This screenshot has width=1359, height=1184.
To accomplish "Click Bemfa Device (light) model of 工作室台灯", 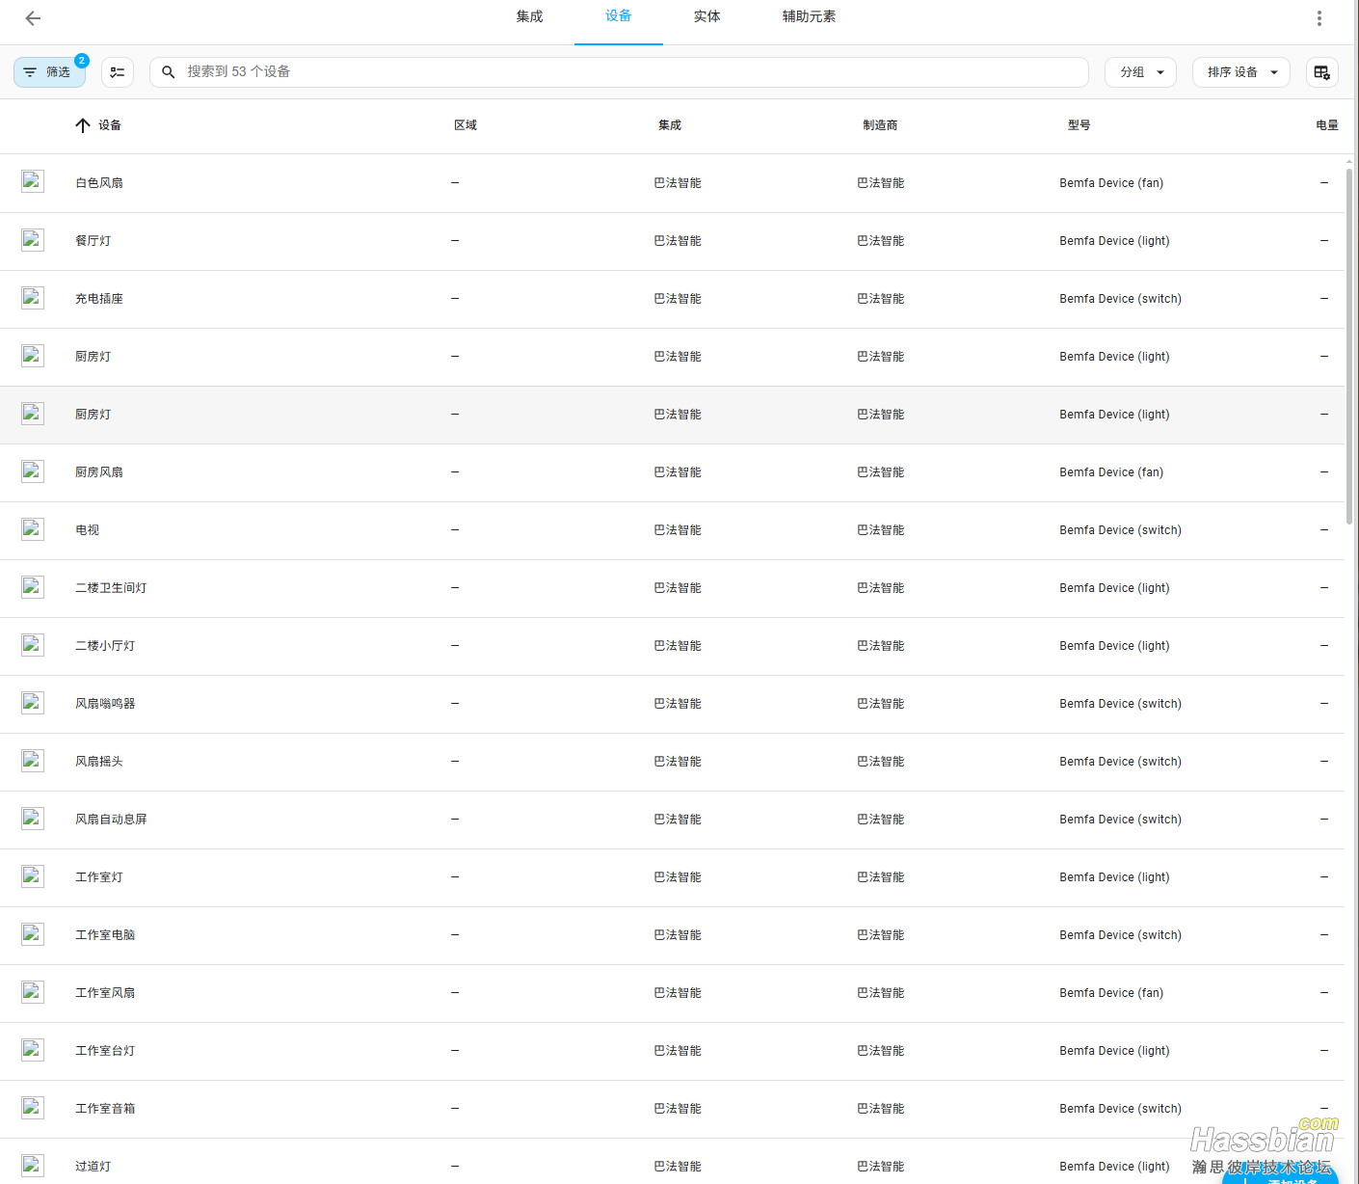I will (x=1114, y=1051).
